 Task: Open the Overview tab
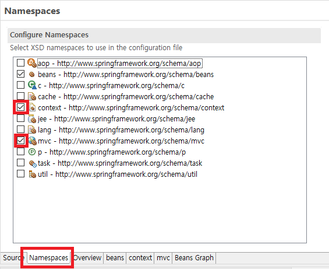[87, 258]
